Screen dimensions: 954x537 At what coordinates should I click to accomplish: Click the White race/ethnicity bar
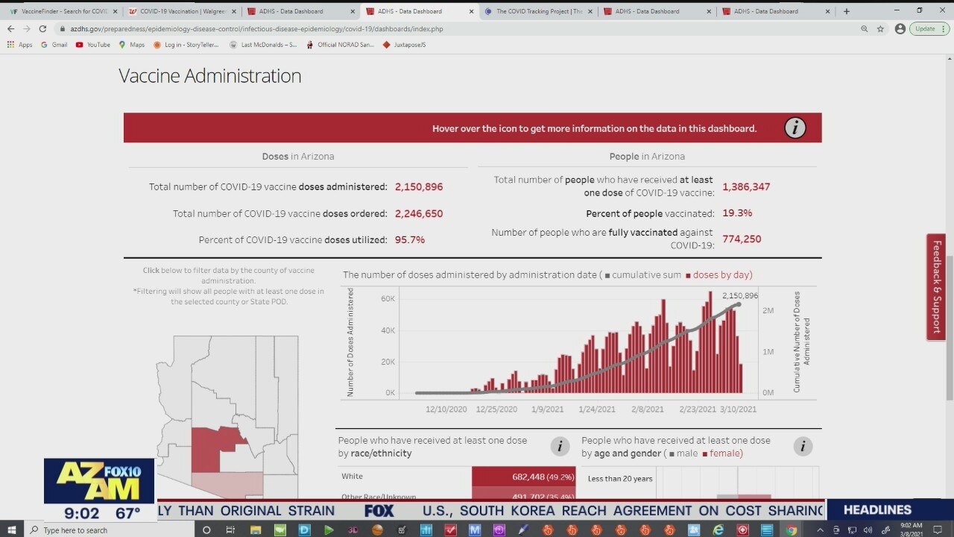pyautogui.click(x=523, y=477)
